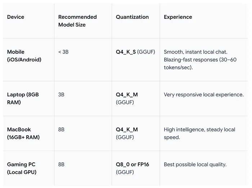Click the Recommended Model Size header

pyautogui.click(x=77, y=21)
